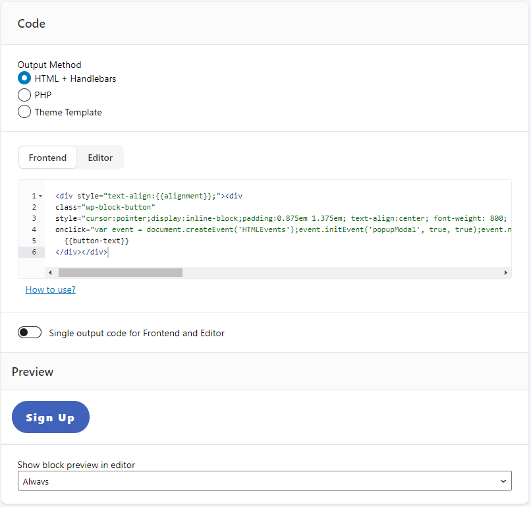Image resolution: width=531 pixels, height=507 pixels.
Task: Click line 3 style attribute code
Action: click(x=281, y=218)
